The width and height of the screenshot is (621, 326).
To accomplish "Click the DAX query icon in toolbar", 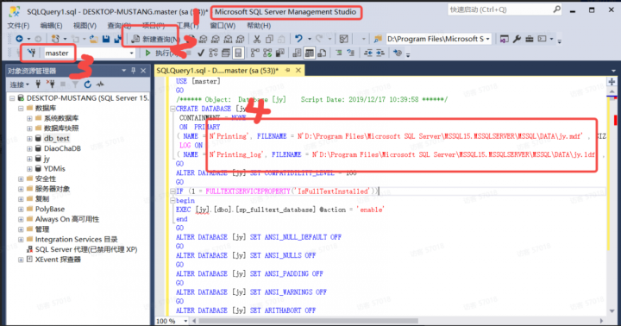I will click(x=241, y=39).
